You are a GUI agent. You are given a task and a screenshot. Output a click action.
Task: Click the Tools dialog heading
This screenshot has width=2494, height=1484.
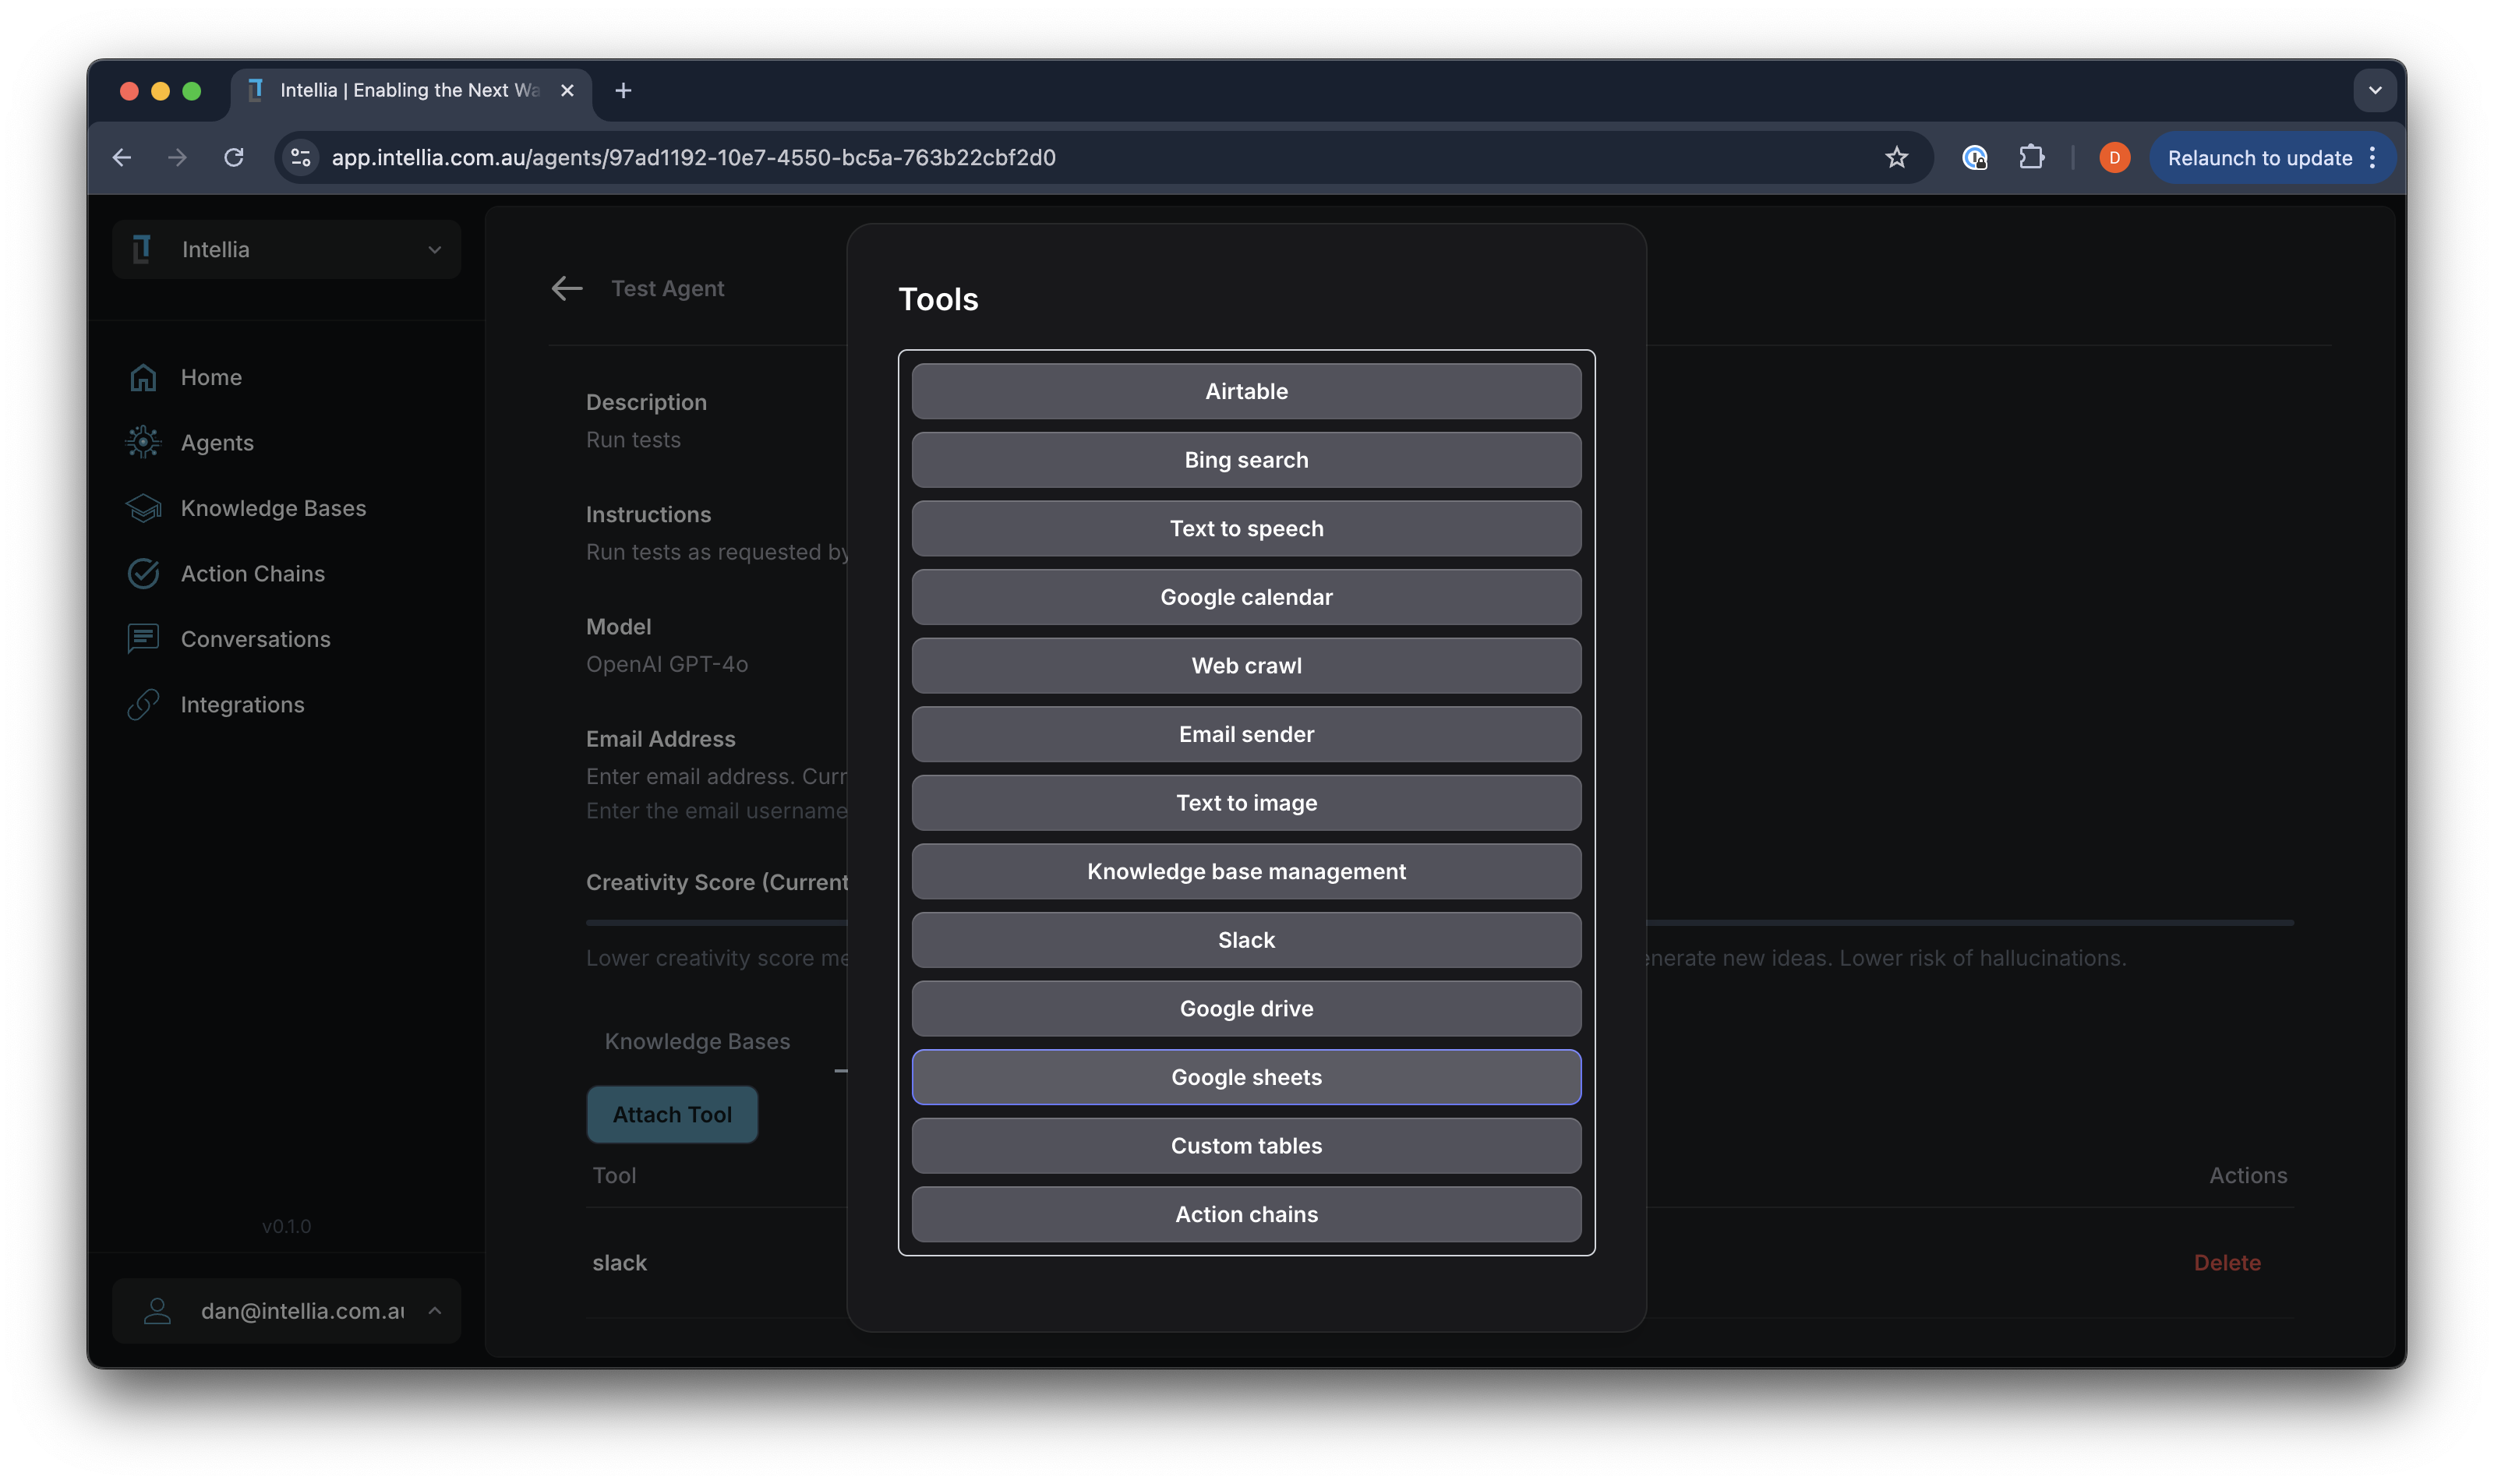click(938, 299)
